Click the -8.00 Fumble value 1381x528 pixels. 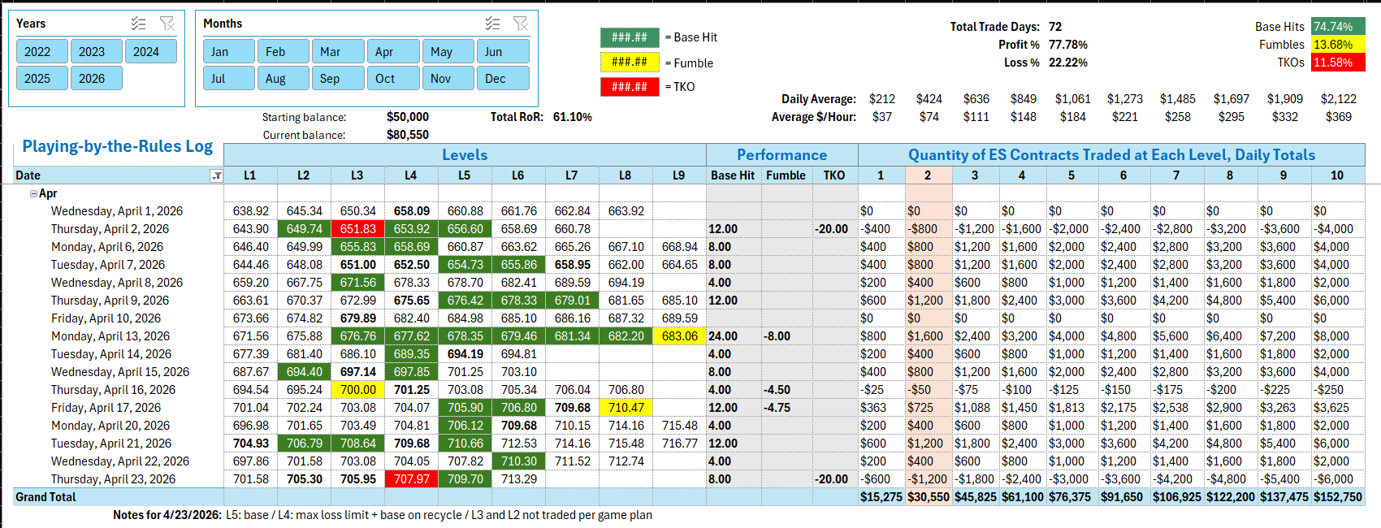(777, 336)
